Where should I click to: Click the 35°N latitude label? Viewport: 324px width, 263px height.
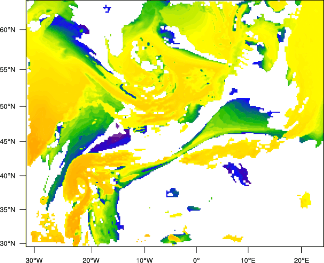click(8, 210)
